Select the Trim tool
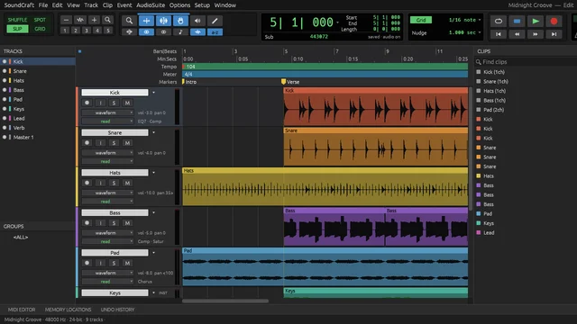This screenshot has width=577, height=324. [x=146, y=21]
